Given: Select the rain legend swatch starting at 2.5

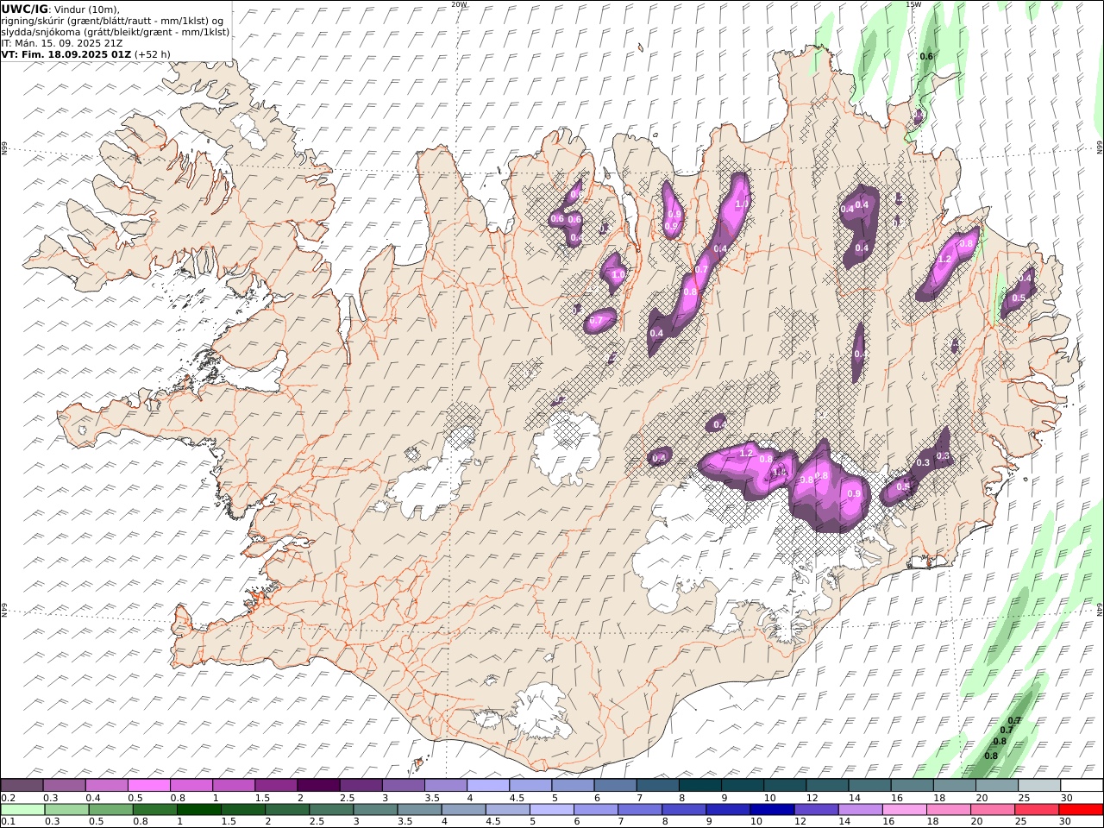Looking at the screenshot, I should (331, 810).
